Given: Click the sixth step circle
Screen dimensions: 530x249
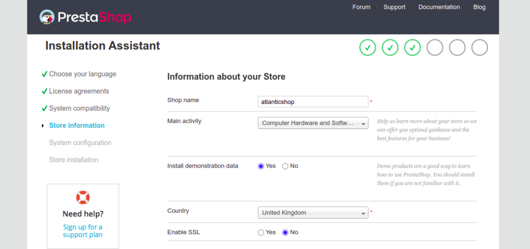Looking at the screenshot, I should (x=479, y=48).
